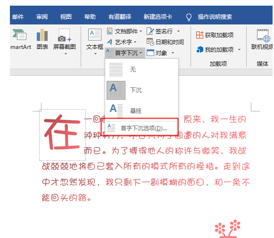Click the 文本框 text box icon
274x238 pixels.
pos(95,34)
